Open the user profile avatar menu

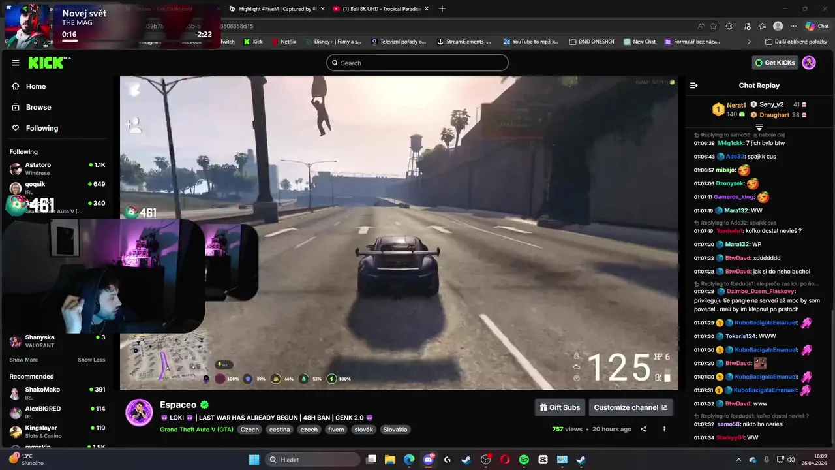pyautogui.click(x=809, y=63)
